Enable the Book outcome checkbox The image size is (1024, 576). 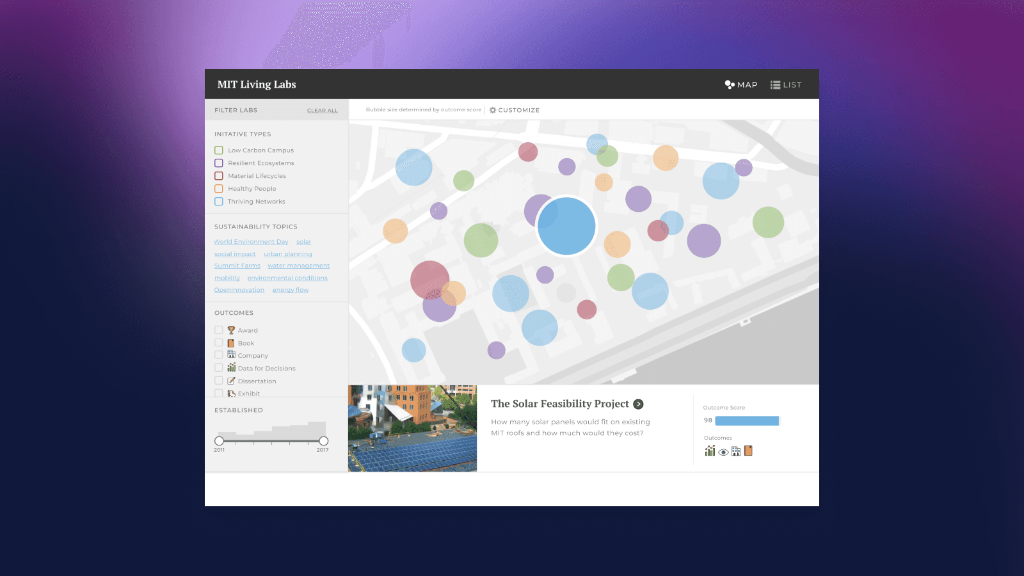(x=219, y=342)
